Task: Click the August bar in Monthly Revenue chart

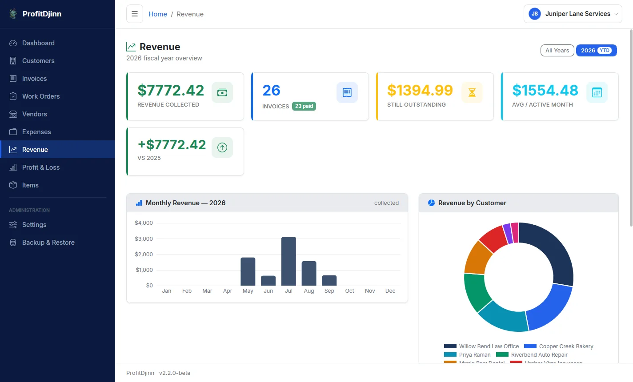Action: click(x=309, y=273)
